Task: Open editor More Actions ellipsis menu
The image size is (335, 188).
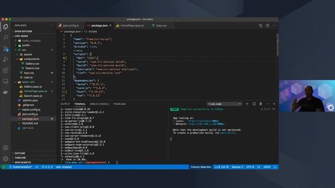Action: click(274, 26)
